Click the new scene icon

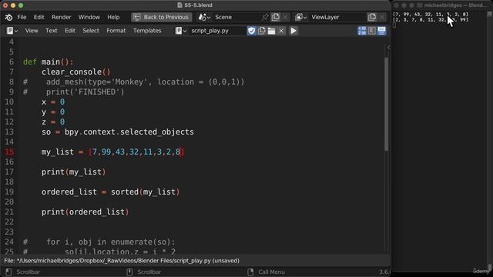[276, 17]
